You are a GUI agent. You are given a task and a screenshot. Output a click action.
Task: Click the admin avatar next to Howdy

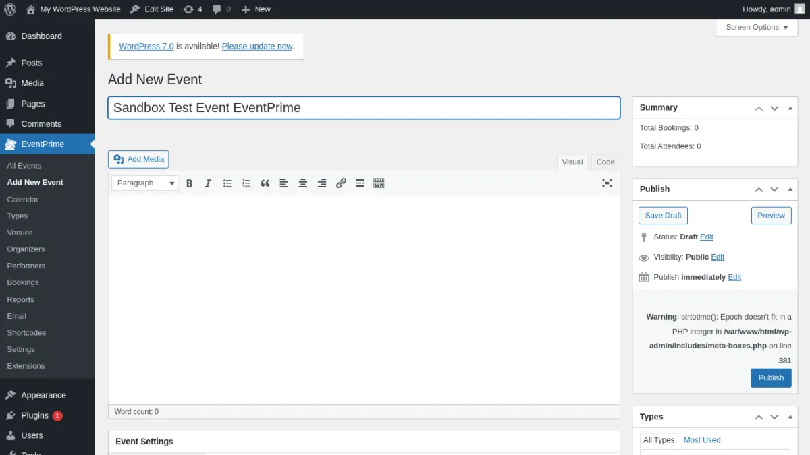[x=800, y=9]
